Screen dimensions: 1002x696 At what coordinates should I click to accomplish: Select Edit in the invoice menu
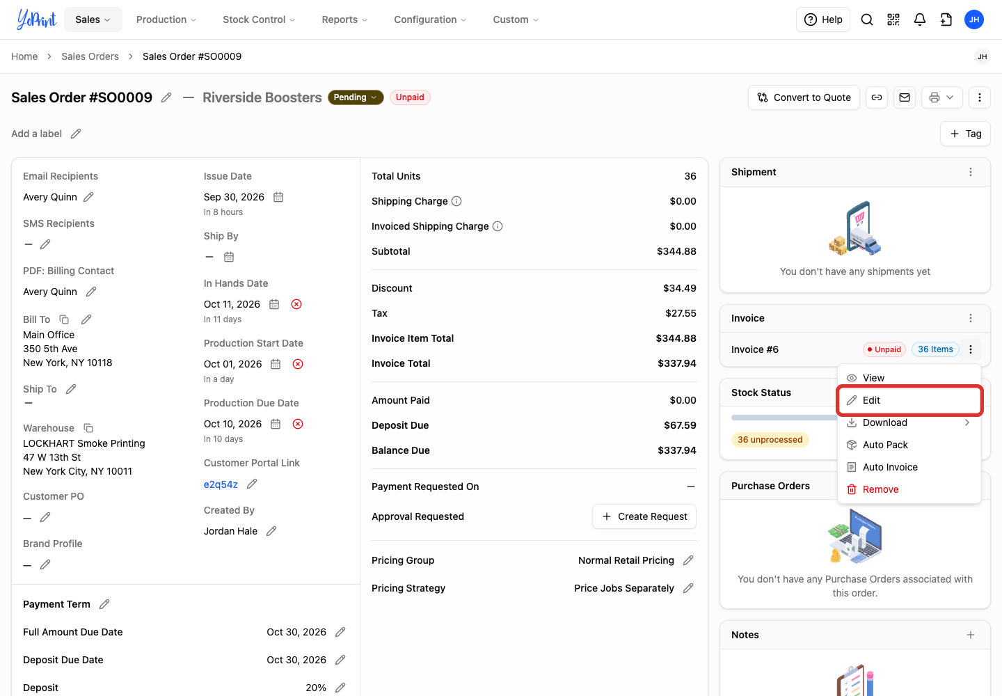[x=909, y=400]
